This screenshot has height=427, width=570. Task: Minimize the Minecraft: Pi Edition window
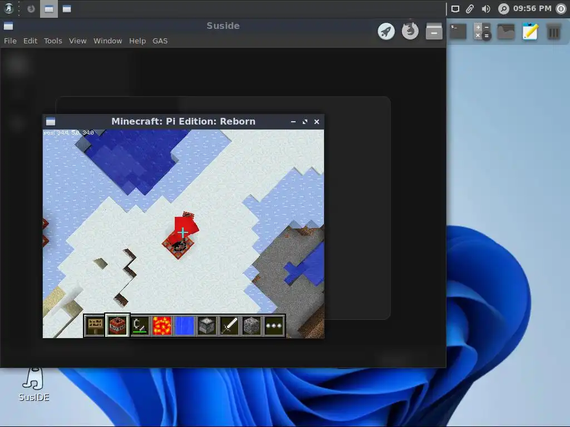(x=293, y=122)
